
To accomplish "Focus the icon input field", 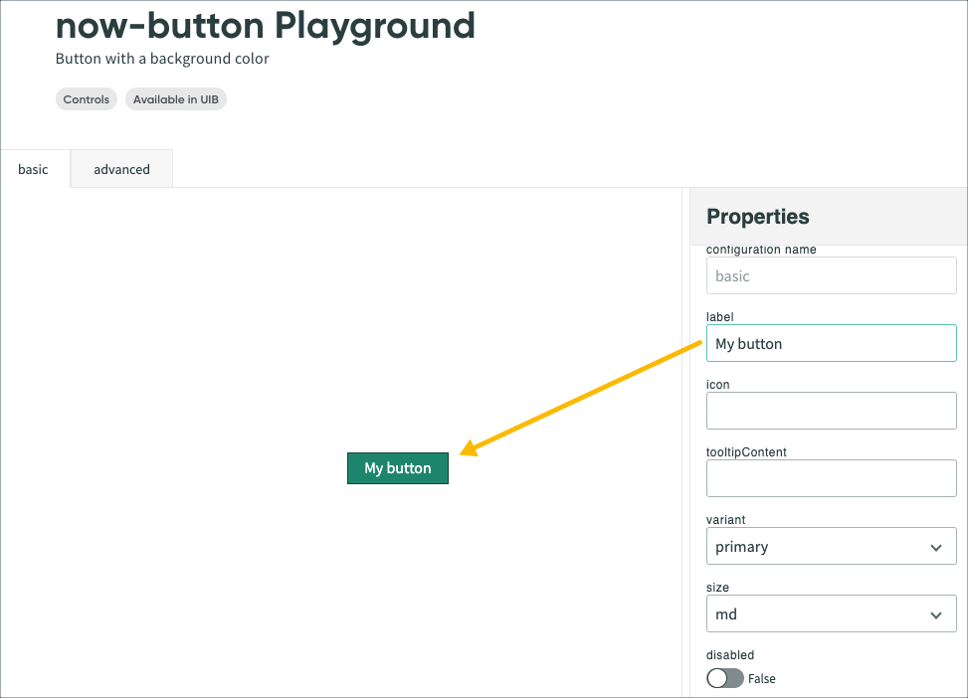I will (x=831, y=410).
